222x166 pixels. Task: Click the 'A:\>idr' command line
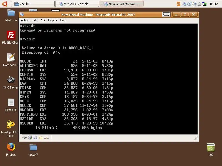(x=27, y=26)
